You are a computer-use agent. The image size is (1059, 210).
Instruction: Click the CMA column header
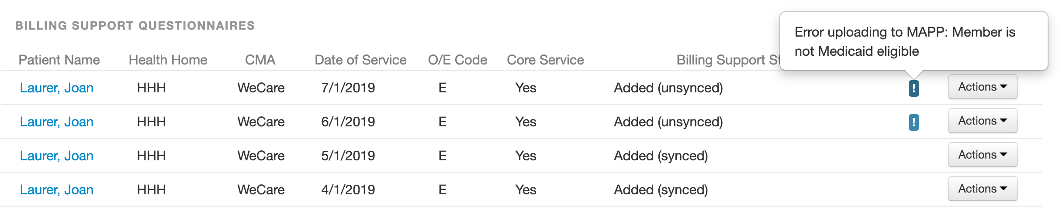click(260, 60)
